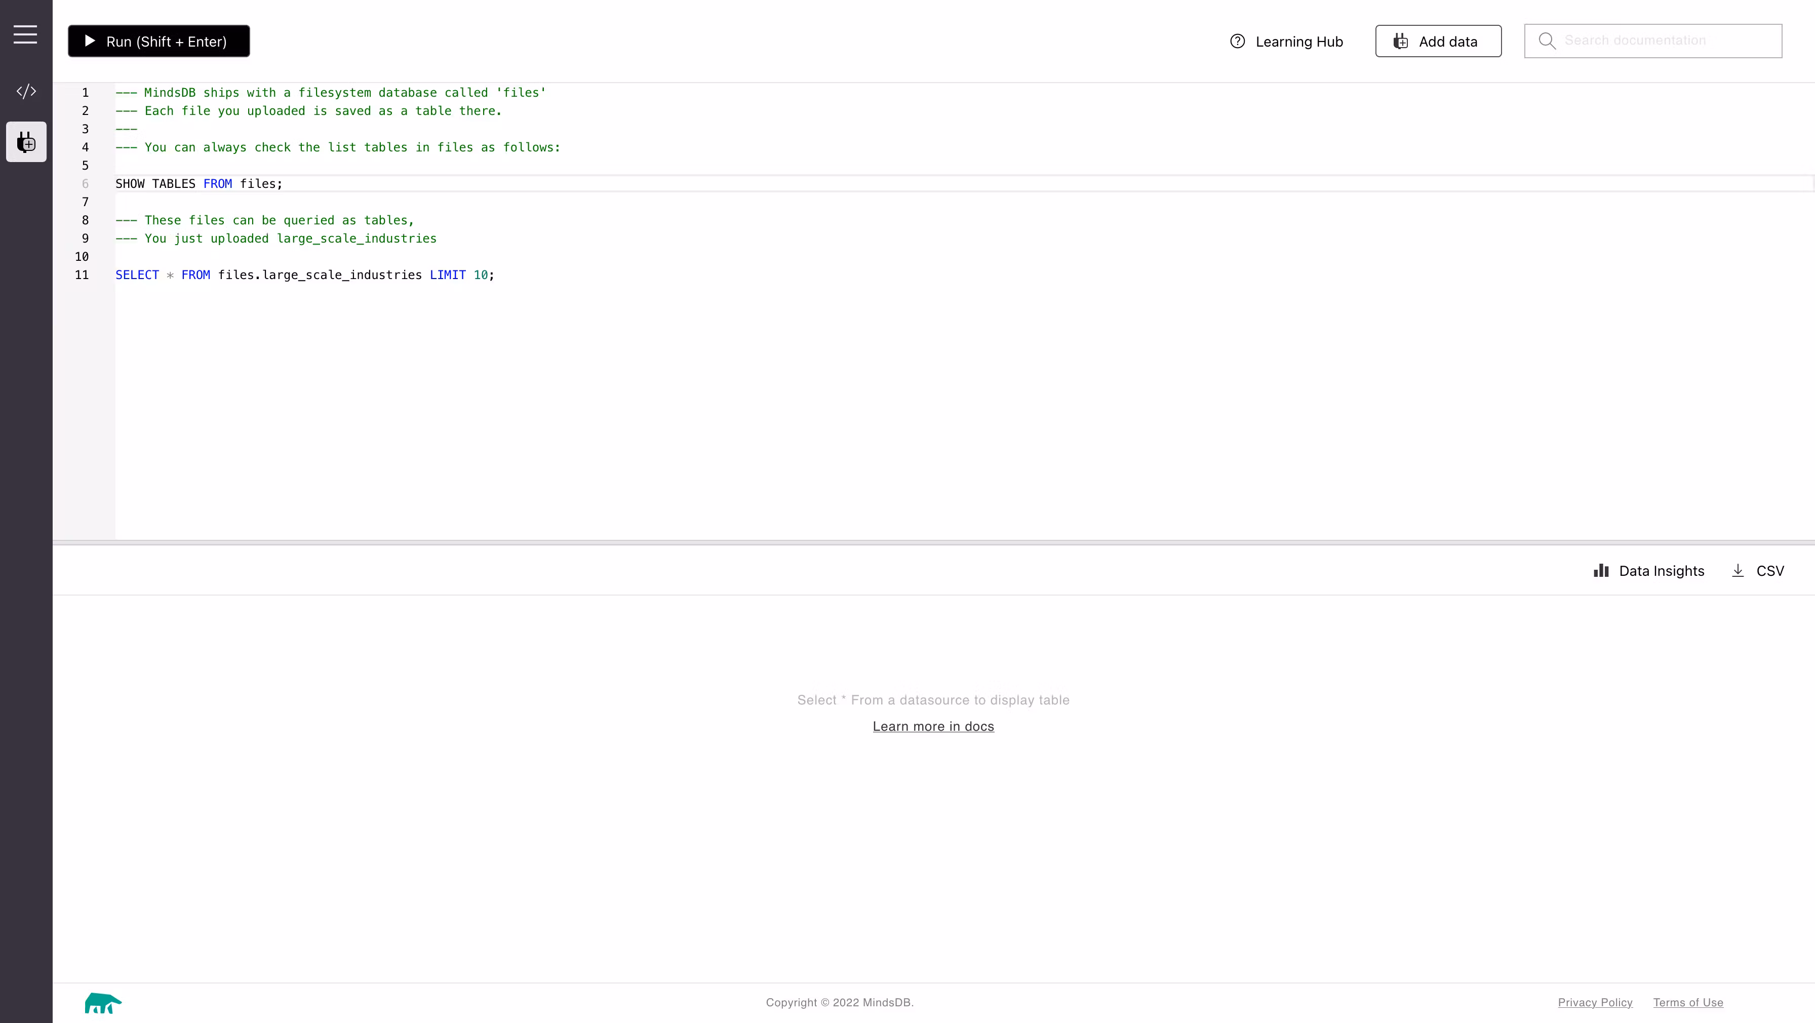The image size is (1815, 1023).
Task: Click the play triangle icon in Run button
Action: 90,41
